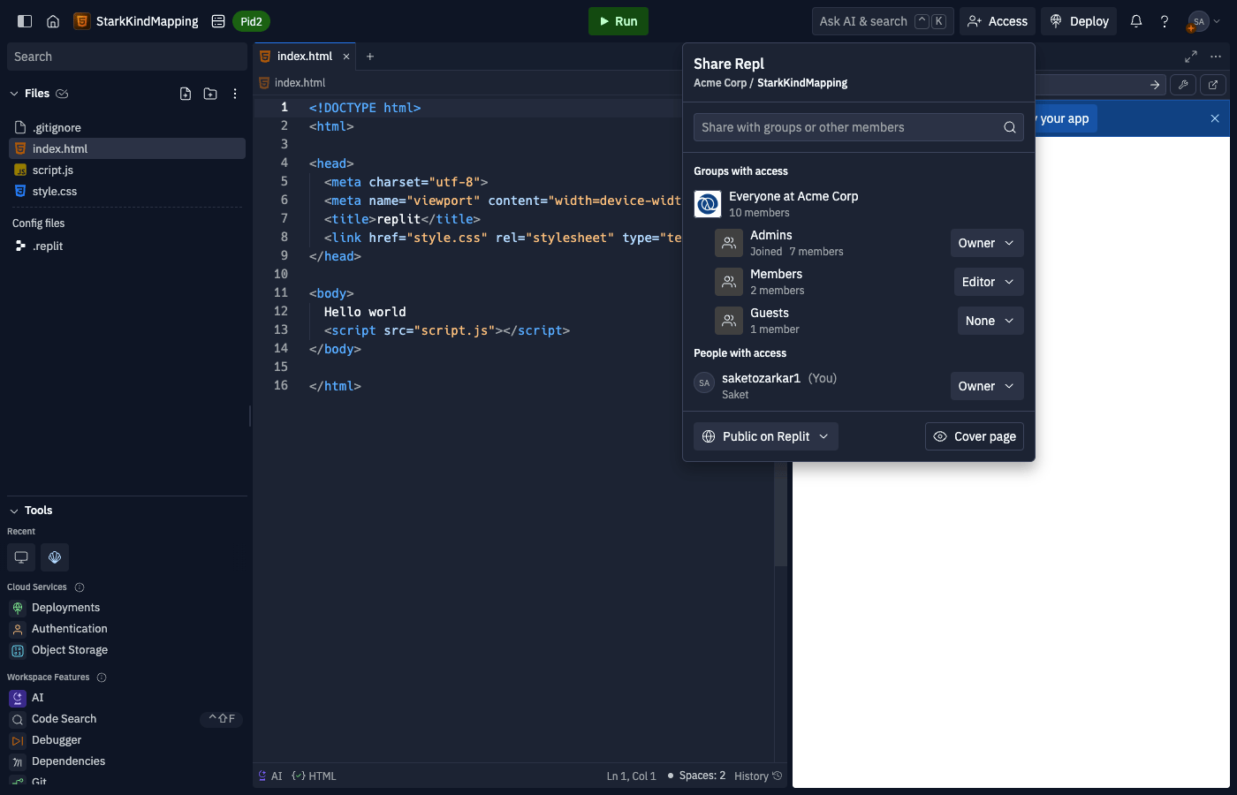Screen dimensions: 1237x795
Task: Open the preview pane three-dot menu
Action: click(1216, 57)
